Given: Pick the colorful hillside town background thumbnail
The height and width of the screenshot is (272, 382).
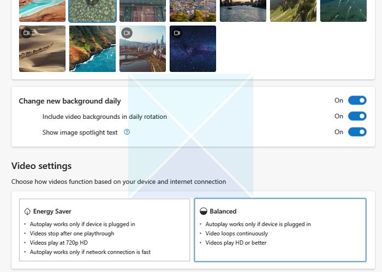Looking at the screenshot, I should [x=193, y=10].
